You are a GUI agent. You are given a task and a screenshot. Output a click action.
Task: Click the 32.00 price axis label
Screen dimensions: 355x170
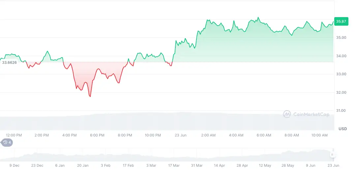[x=341, y=92]
